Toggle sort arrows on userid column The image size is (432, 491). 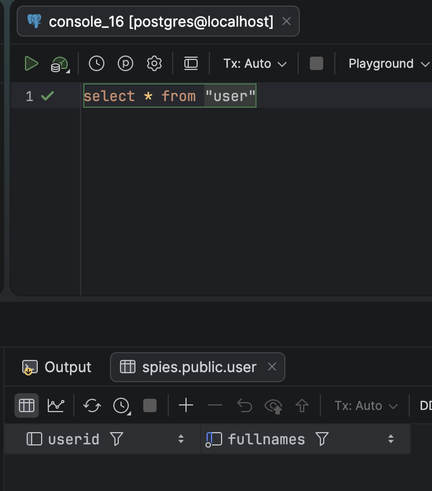pos(181,439)
